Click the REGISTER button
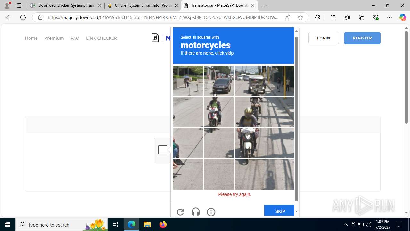Screen dimensions: 410x231 [362, 38]
